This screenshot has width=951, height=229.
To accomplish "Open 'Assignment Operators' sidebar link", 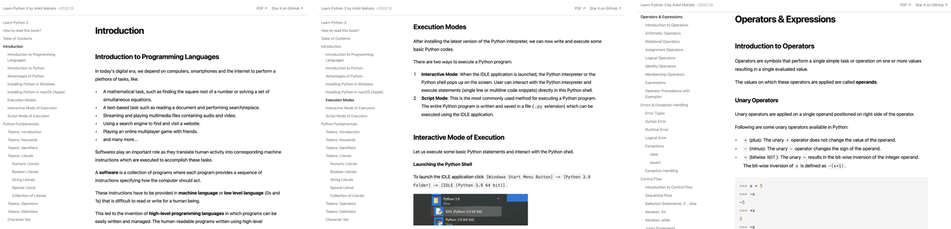I will point(664,50).
